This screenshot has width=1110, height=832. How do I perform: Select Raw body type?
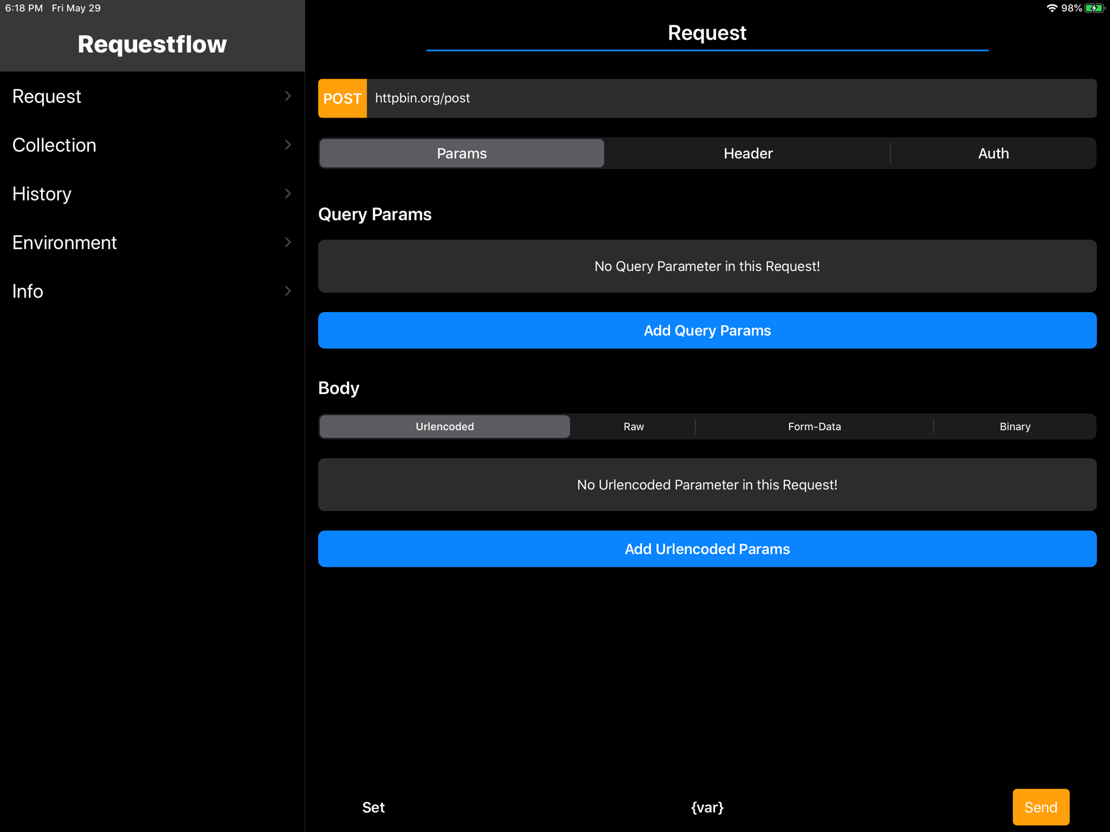point(633,427)
